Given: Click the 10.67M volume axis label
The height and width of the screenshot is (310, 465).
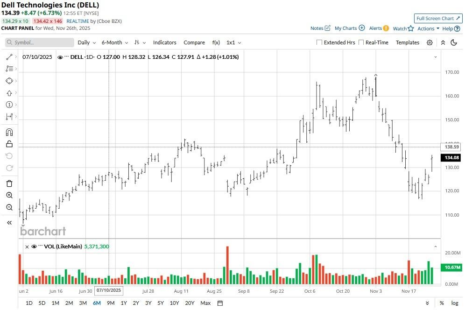Looking at the screenshot, I should 451,268.
